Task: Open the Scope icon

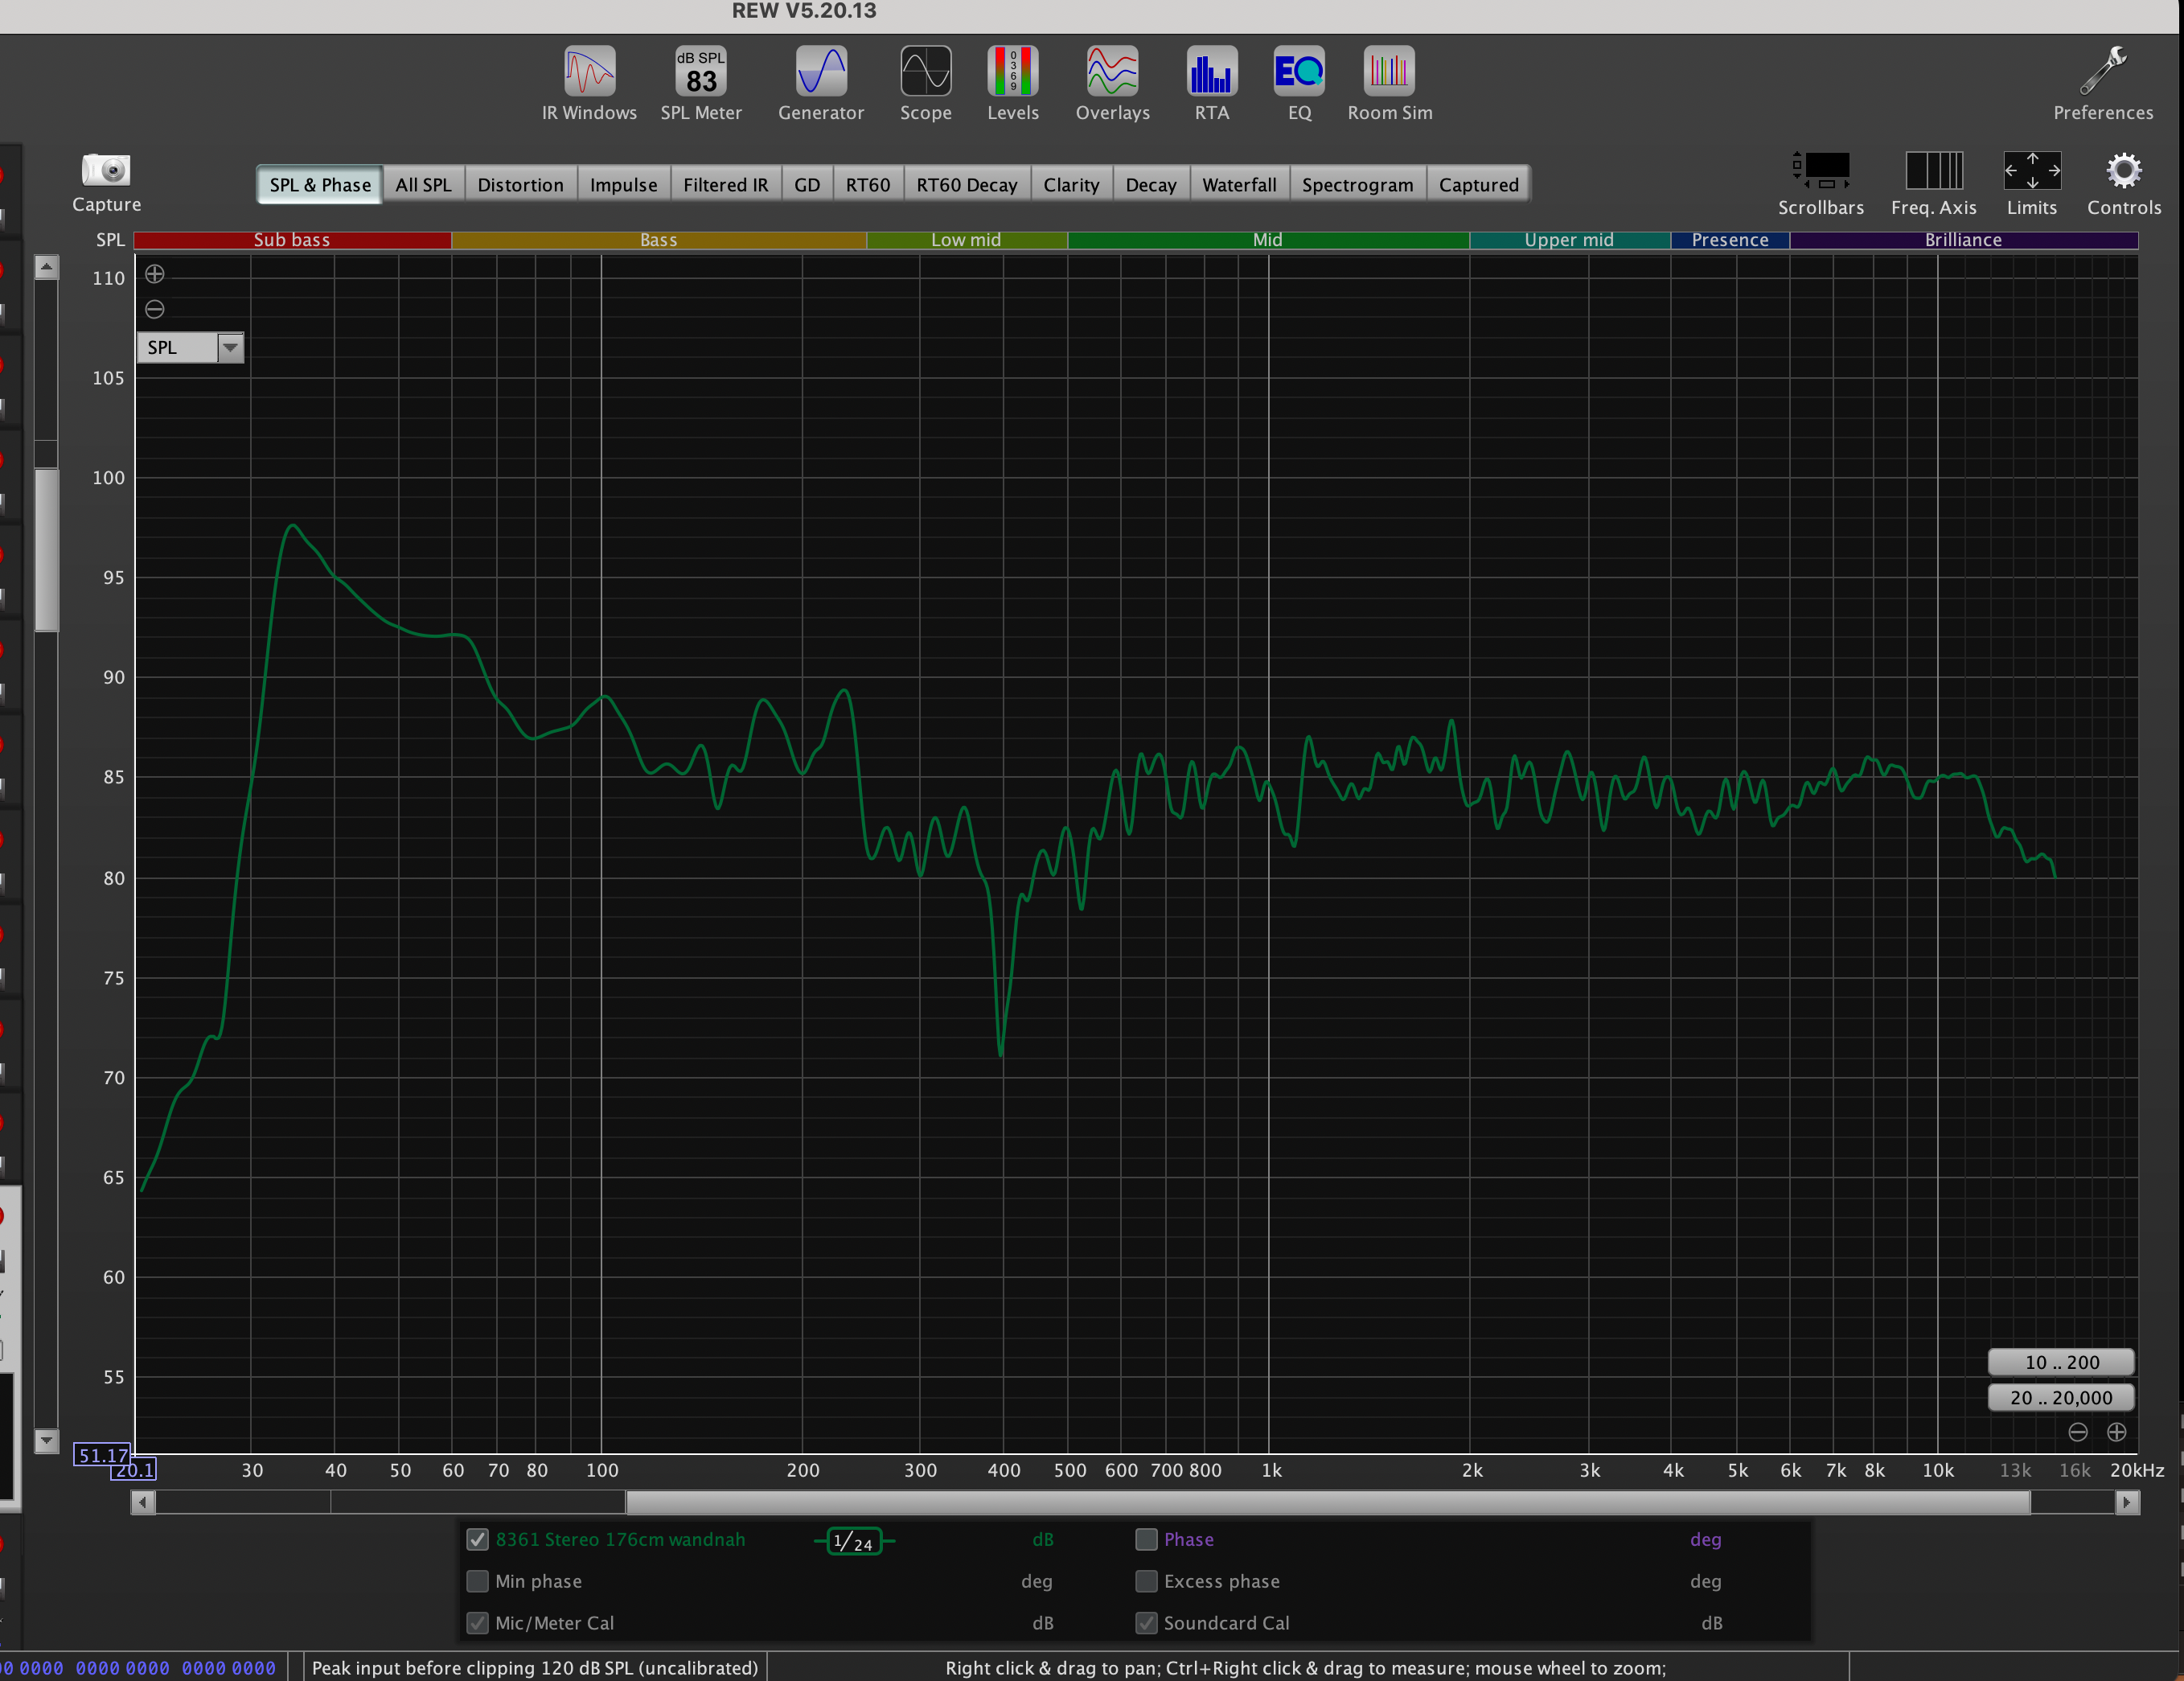Action: [925, 72]
